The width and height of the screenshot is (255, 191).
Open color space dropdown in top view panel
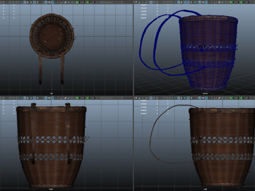(x=110, y=2)
